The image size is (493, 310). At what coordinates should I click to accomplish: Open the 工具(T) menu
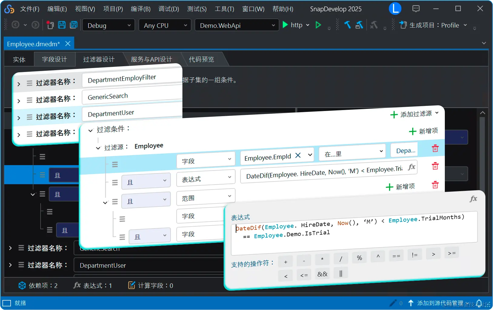224,9
